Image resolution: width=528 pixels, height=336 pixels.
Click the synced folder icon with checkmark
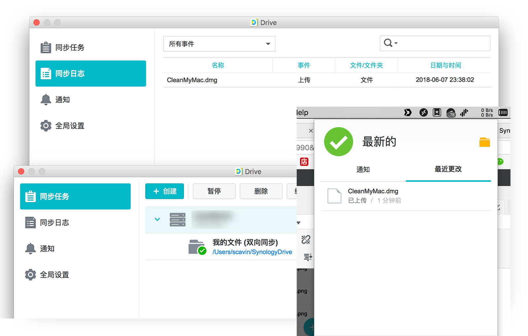pos(197,247)
